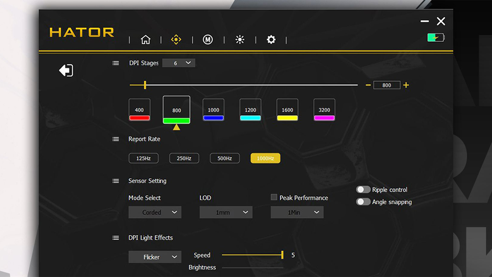492x277 pixels.
Task: Select the 1200 DPI stage
Action: (251, 110)
